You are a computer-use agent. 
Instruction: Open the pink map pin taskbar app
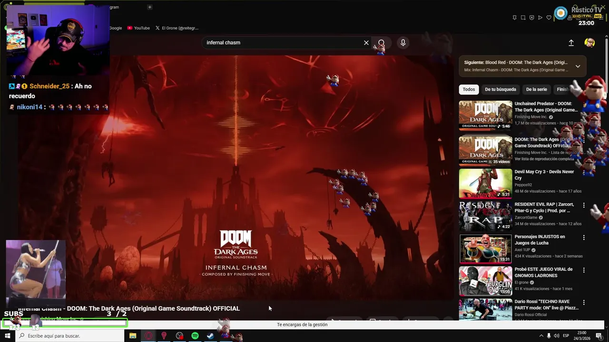click(164, 336)
